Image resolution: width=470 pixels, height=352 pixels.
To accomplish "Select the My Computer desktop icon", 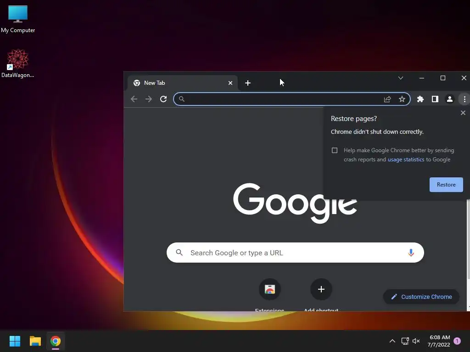I will tap(18, 19).
